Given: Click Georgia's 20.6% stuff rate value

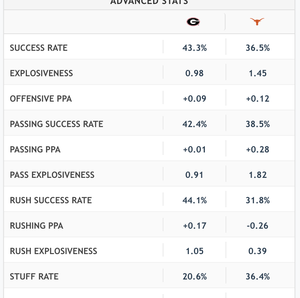Looking at the screenshot, I should pyautogui.click(x=195, y=277).
